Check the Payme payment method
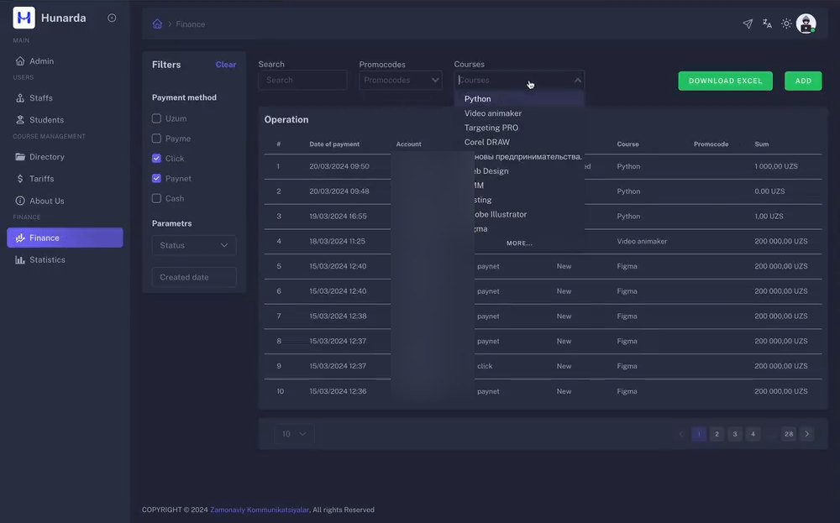840x523 pixels. pyautogui.click(x=156, y=139)
